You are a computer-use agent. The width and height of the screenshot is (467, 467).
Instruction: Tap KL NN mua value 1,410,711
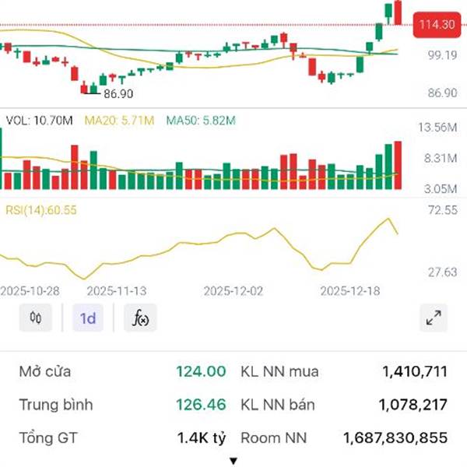415,372
